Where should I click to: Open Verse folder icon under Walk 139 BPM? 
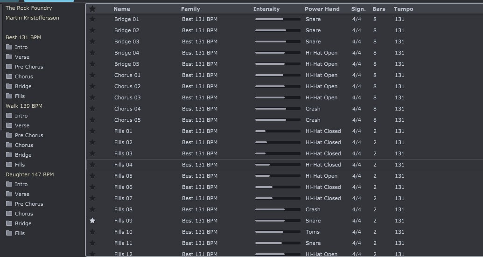tap(9, 125)
